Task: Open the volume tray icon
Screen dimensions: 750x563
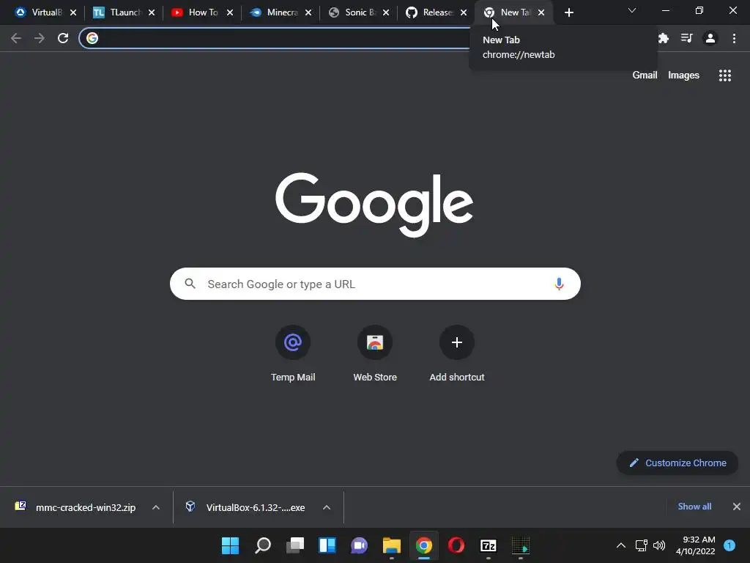Action: (659, 545)
